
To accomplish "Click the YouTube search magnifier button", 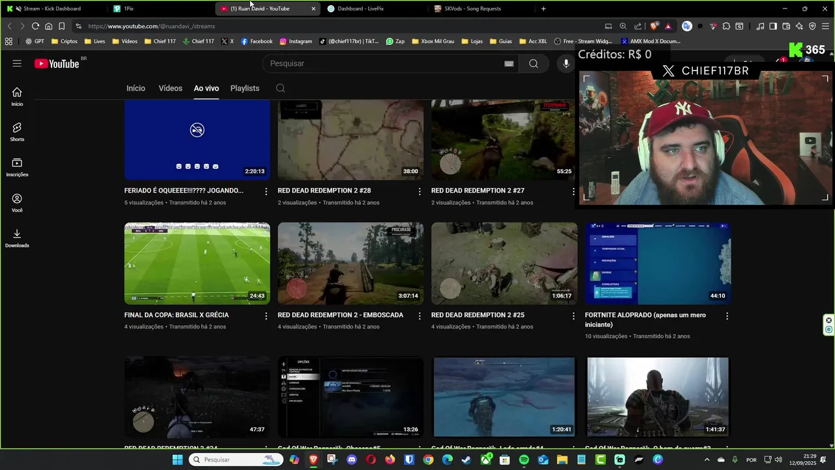I will 534,63.
